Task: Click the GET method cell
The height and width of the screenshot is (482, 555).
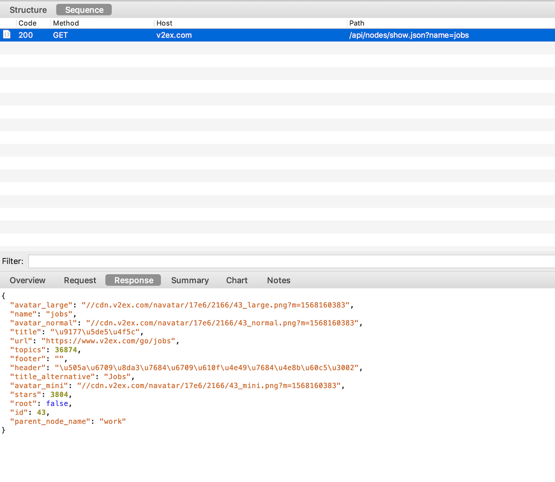Action: (x=61, y=35)
